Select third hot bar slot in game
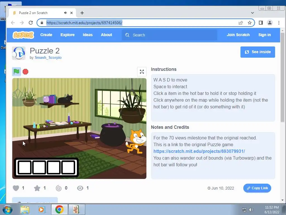 [53, 167]
